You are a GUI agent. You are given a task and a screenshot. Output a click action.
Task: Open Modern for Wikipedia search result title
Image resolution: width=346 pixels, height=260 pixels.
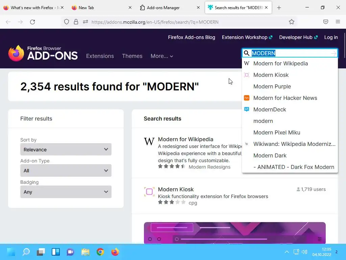click(186, 139)
